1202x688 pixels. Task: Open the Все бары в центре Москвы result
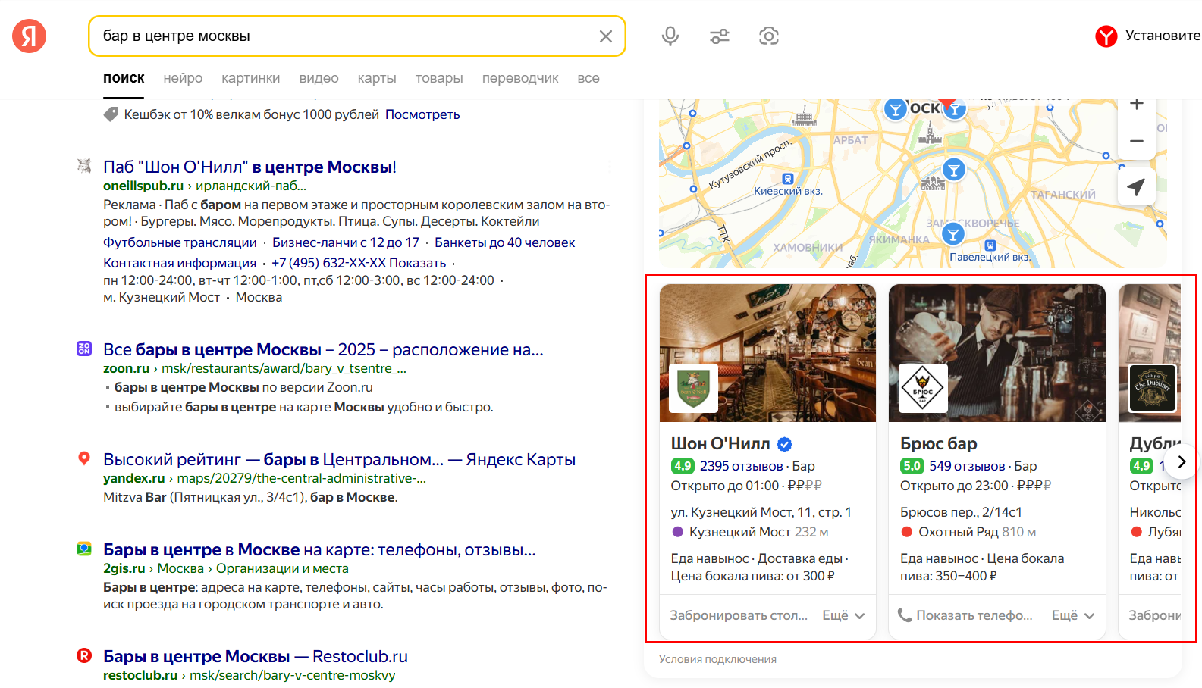coord(323,349)
